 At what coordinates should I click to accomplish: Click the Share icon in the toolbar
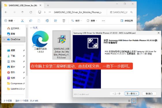point(55,21)
